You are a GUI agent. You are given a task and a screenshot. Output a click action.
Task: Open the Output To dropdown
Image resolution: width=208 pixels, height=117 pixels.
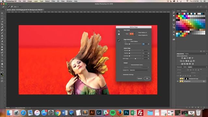pos(139,70)
